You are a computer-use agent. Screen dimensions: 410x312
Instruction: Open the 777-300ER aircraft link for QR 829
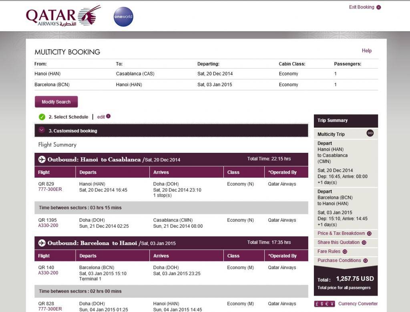click(50, 189)
